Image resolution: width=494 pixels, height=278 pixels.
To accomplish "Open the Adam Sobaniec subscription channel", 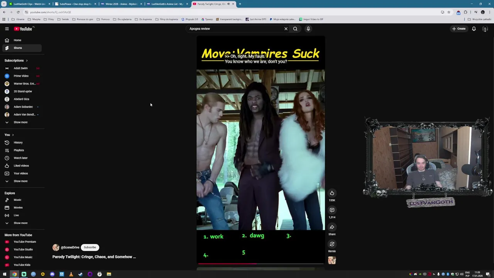I will tap(22, 107).
